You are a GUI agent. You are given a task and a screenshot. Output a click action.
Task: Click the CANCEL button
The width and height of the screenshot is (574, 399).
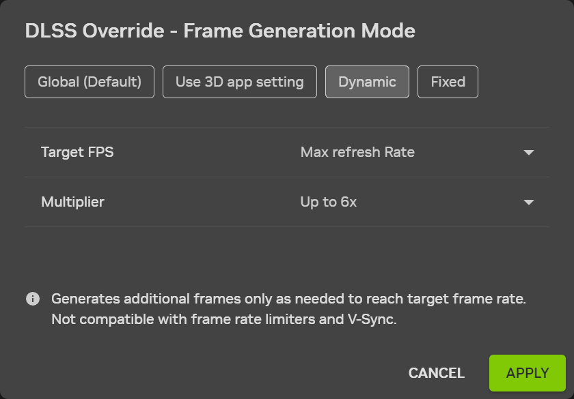437,373
